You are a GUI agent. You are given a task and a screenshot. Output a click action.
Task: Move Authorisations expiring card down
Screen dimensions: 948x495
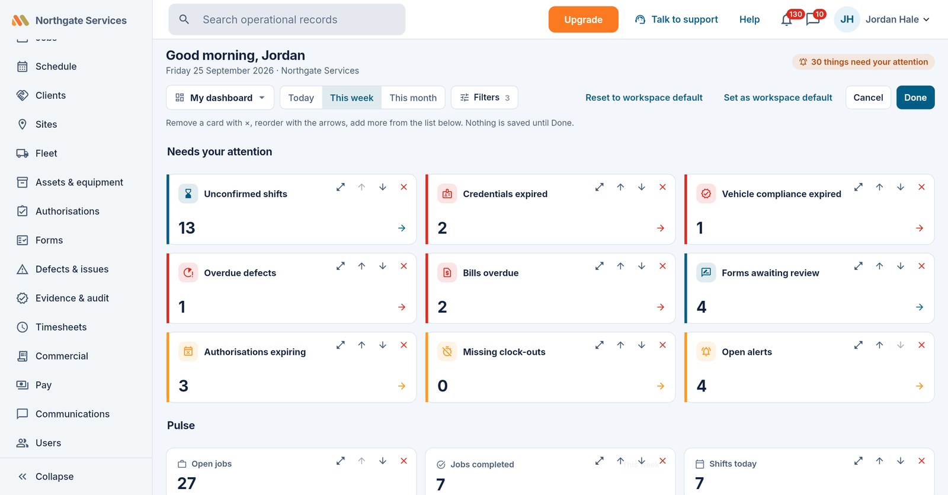point(383,345)
